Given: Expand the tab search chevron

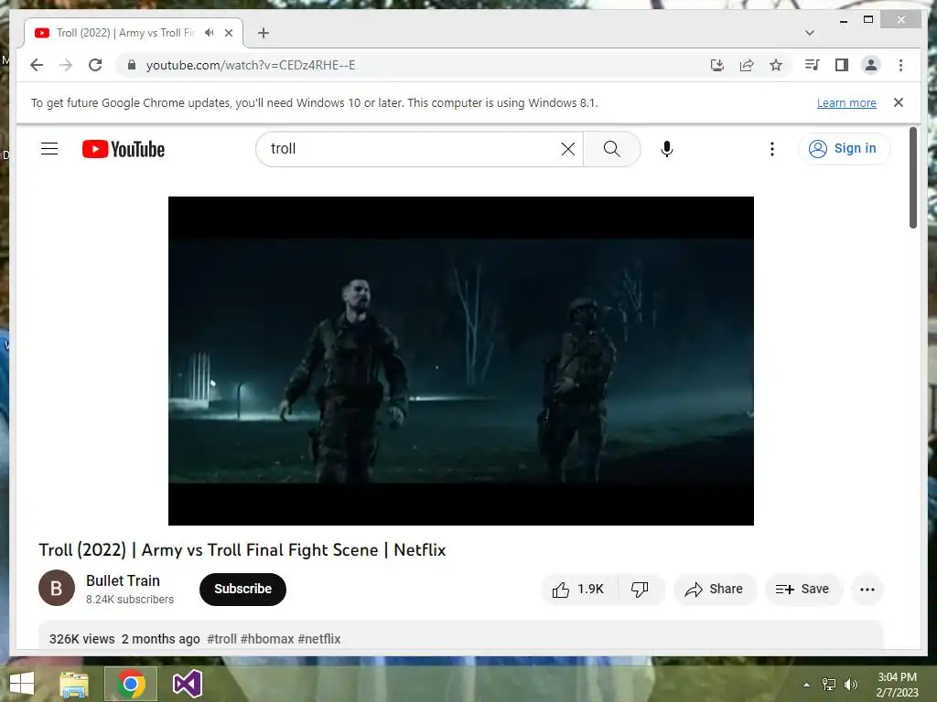Looking at the screenshot, I should [x=809, y=33].
